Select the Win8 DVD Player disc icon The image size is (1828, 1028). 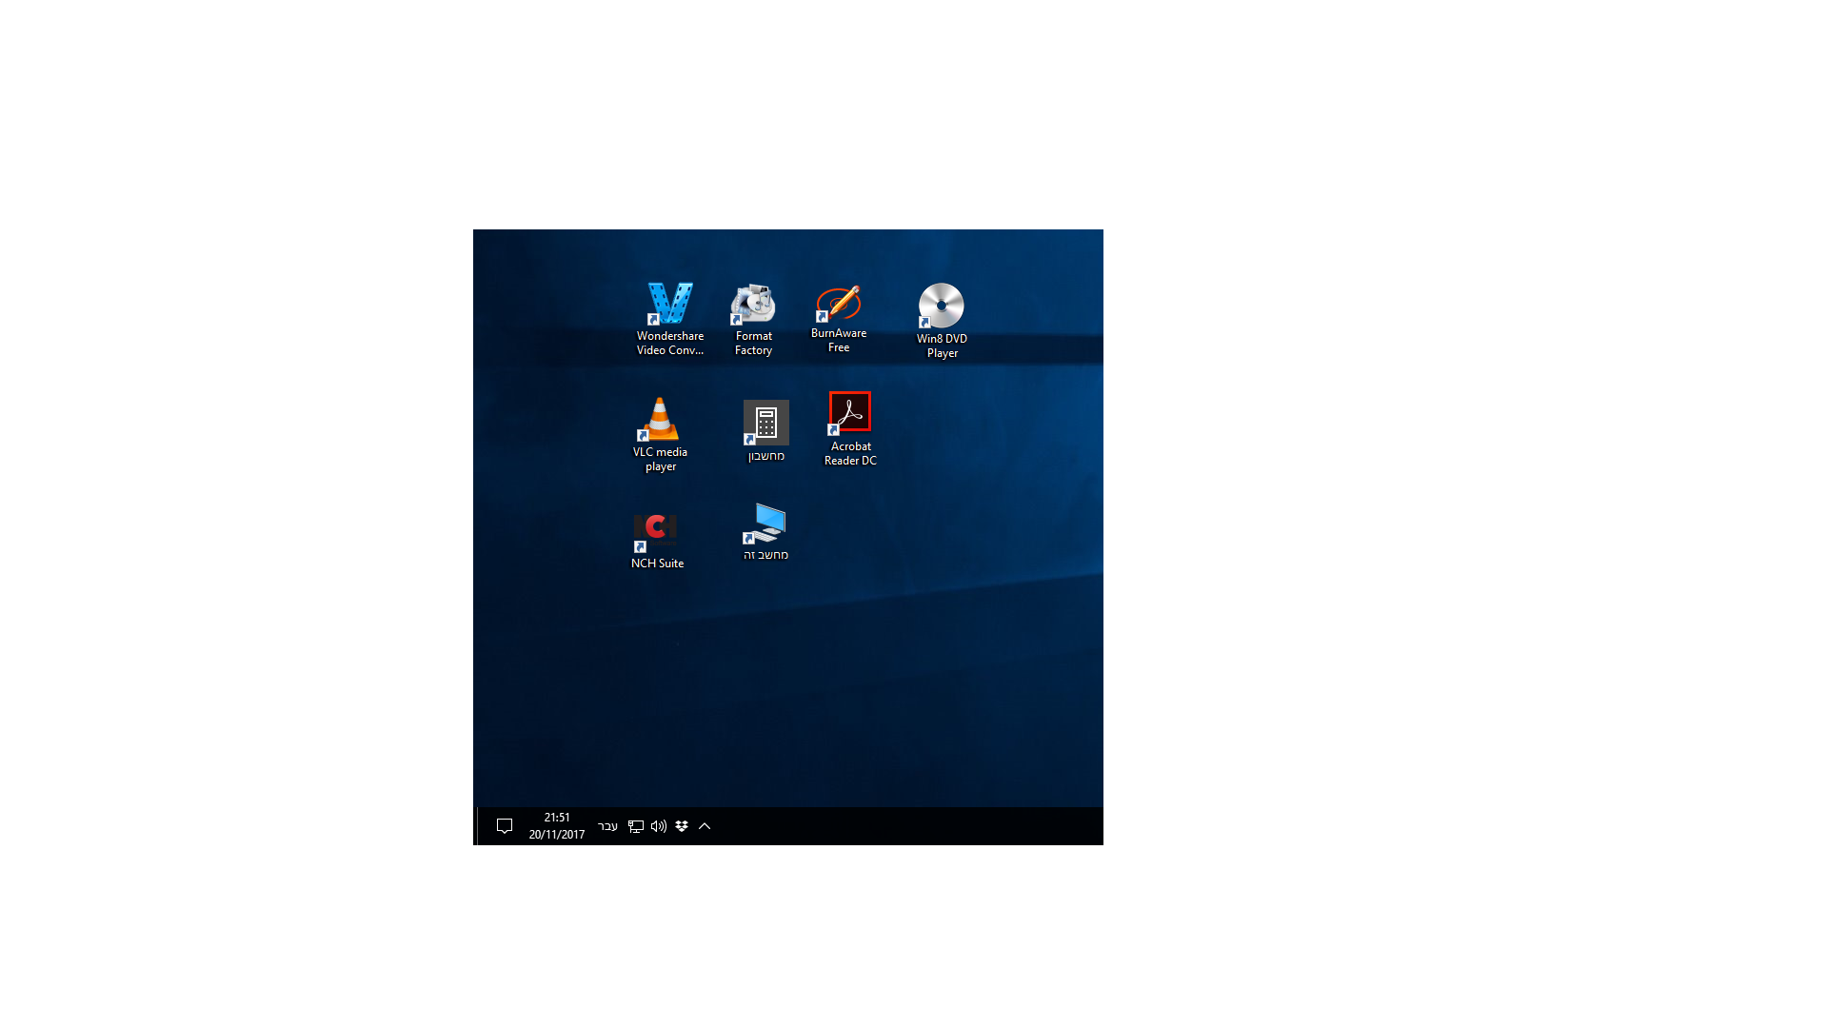click(942, 306)
